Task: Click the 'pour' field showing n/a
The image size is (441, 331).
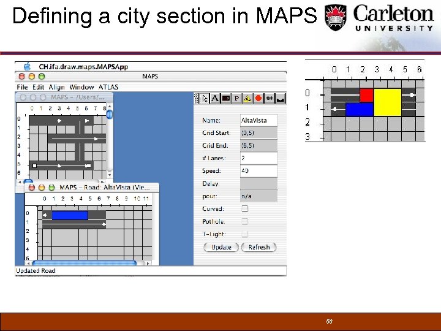Action: [x=258, y=196]
